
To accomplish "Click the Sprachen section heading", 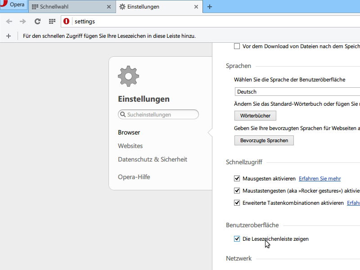I will coord(238,66).
